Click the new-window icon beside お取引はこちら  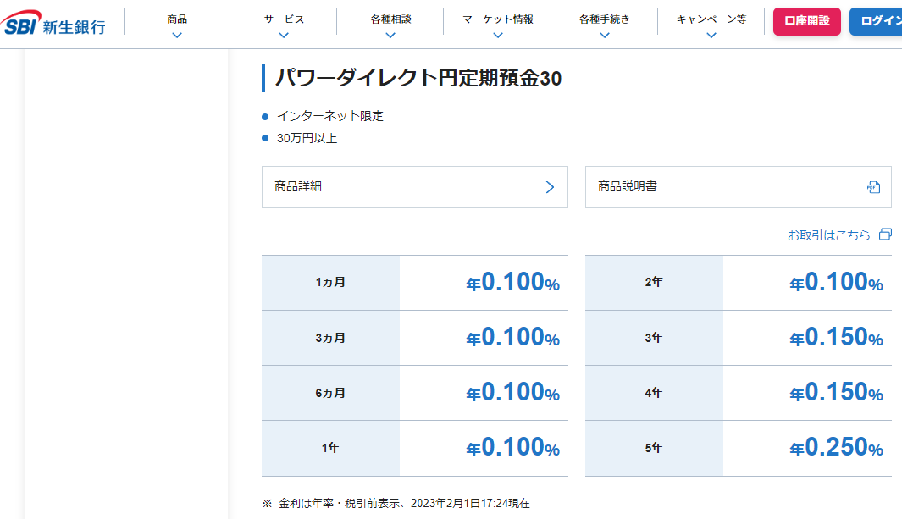coord(885,235)
